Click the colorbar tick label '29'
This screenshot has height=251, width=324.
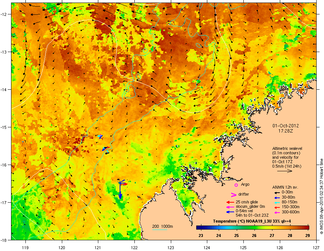pos(308,235)
